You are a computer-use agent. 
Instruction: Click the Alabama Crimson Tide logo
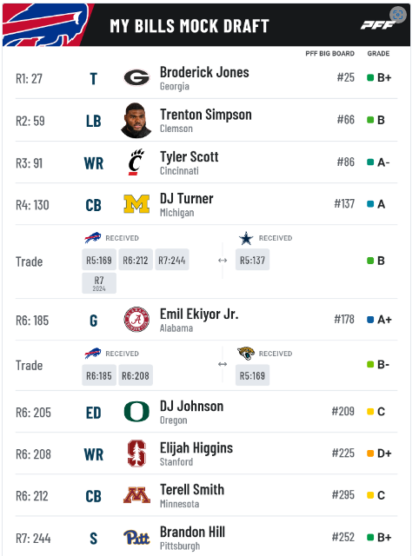(136, 320)
